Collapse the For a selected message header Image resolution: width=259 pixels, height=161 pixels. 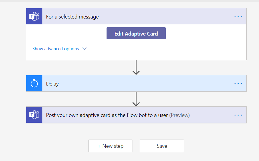[132, 17]
